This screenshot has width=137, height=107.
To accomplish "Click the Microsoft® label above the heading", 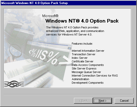I will [50, 16].
